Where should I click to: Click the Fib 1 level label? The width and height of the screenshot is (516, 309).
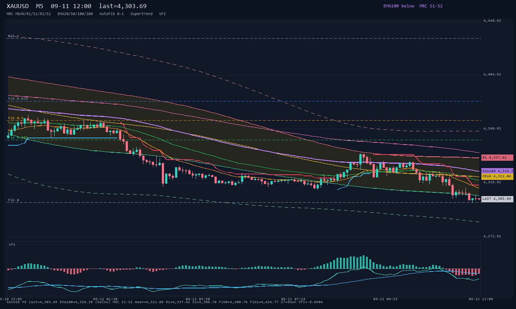[x=14, y=36]
